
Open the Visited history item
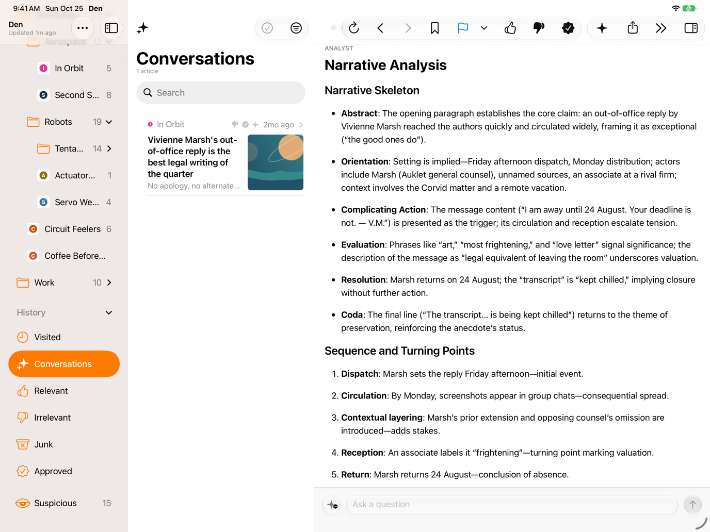[64, 337]
